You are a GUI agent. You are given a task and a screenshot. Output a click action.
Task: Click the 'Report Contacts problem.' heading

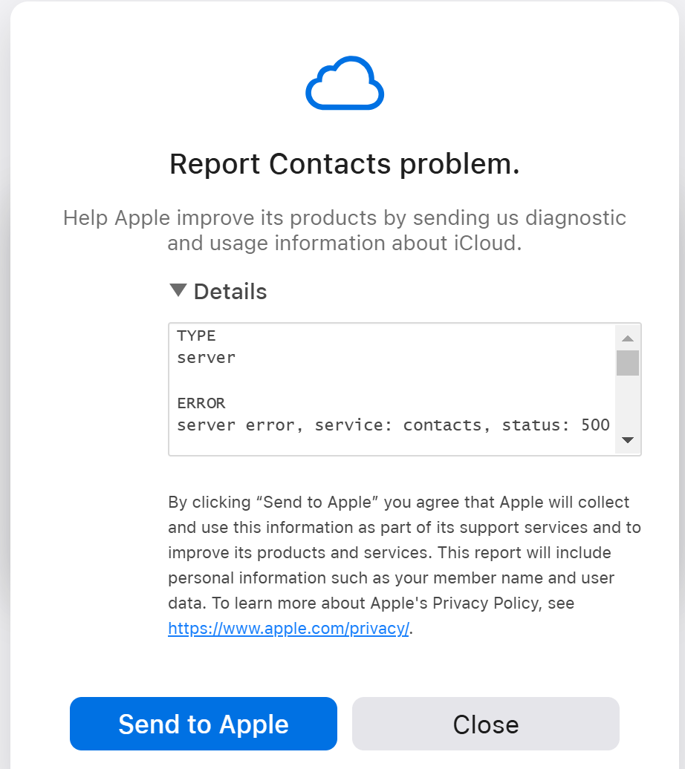click(345, 164)
